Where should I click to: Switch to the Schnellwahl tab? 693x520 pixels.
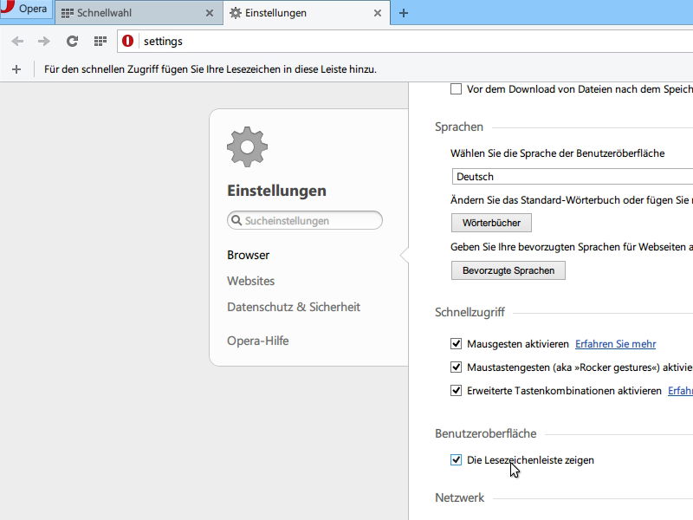(139, 13)
